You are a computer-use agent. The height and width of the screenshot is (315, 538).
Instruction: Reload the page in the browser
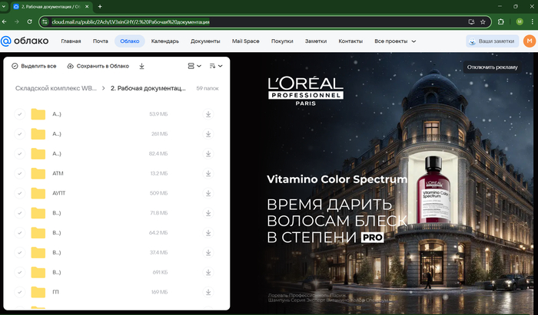(x=29, y=21)
